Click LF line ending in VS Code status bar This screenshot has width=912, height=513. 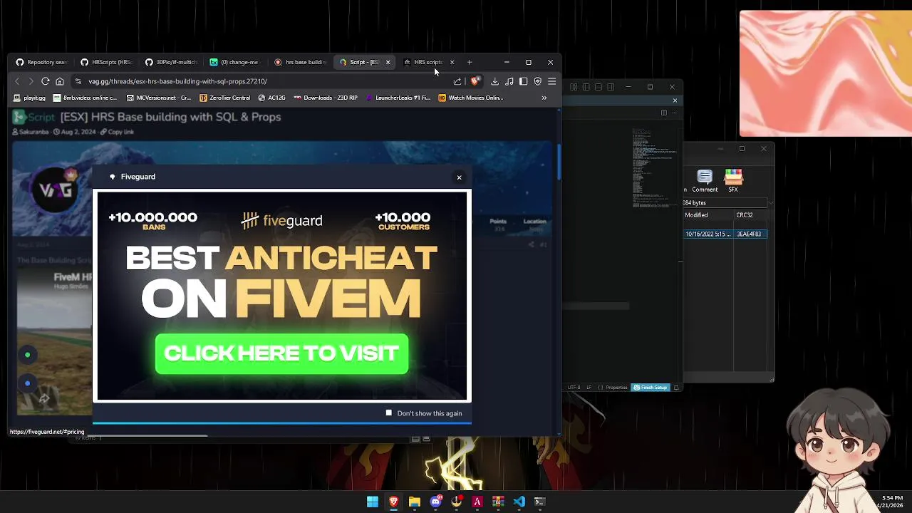pos(589,388)
